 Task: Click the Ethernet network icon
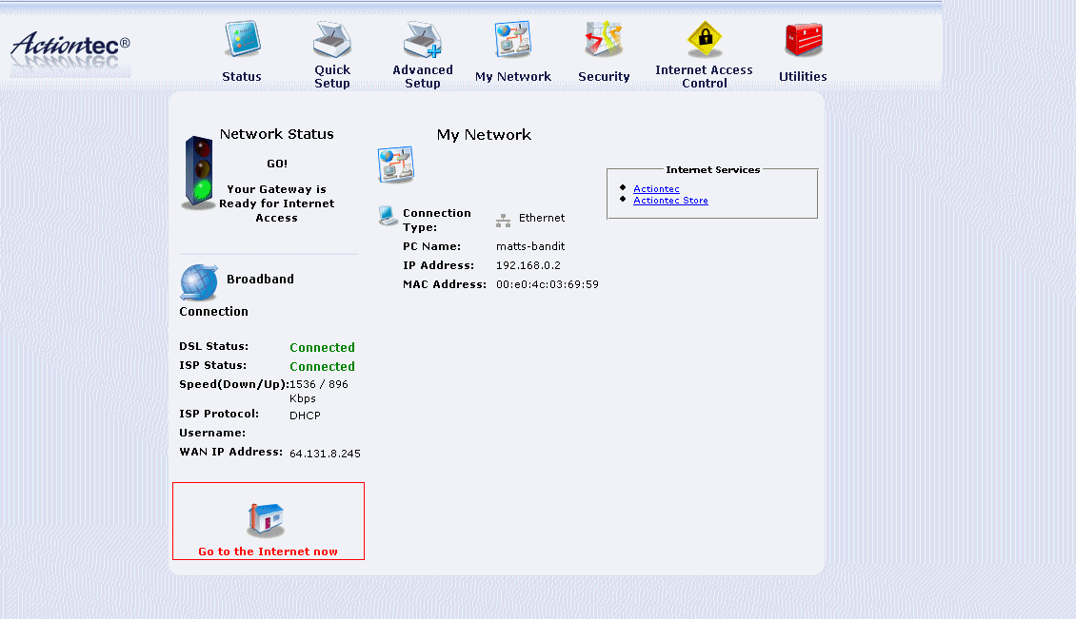click(503, 220)
